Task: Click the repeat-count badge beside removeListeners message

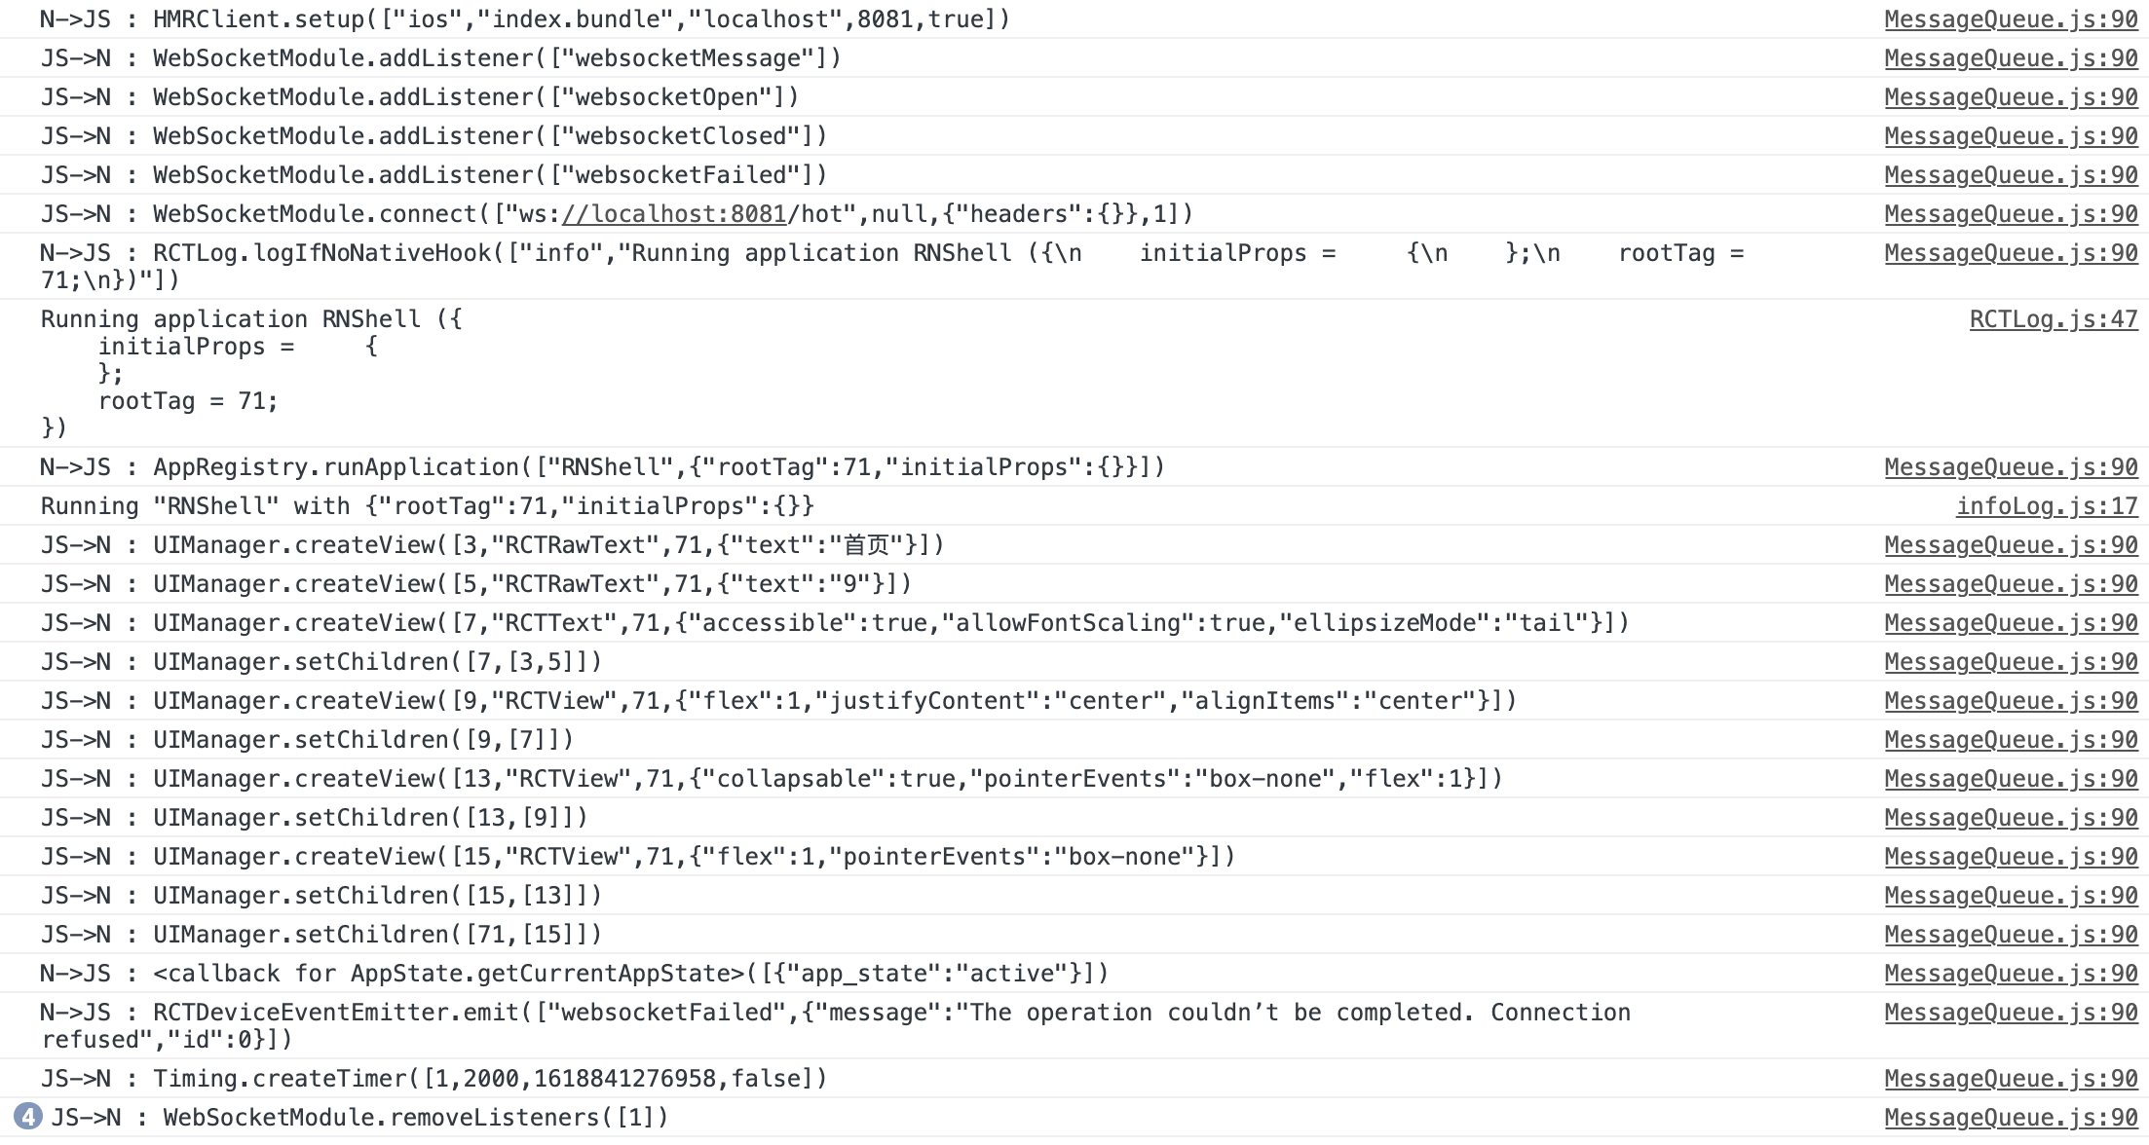Action: pyautogui.click(x=28, y=1117)
